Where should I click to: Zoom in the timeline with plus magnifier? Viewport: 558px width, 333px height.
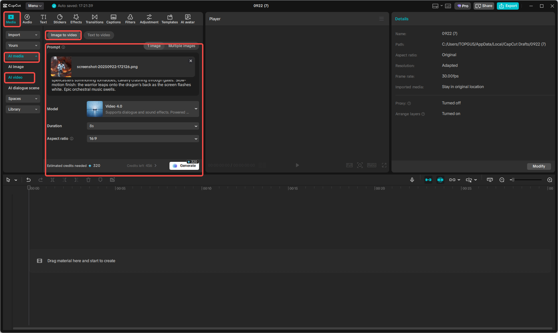coord(550,180)
